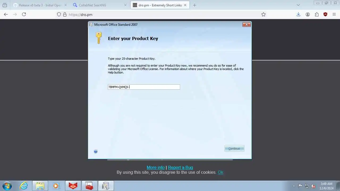The width and height of the screenshot is (340, 191).
Task: Click the tracking protection shield icon
Action: [x=59, y=15]
